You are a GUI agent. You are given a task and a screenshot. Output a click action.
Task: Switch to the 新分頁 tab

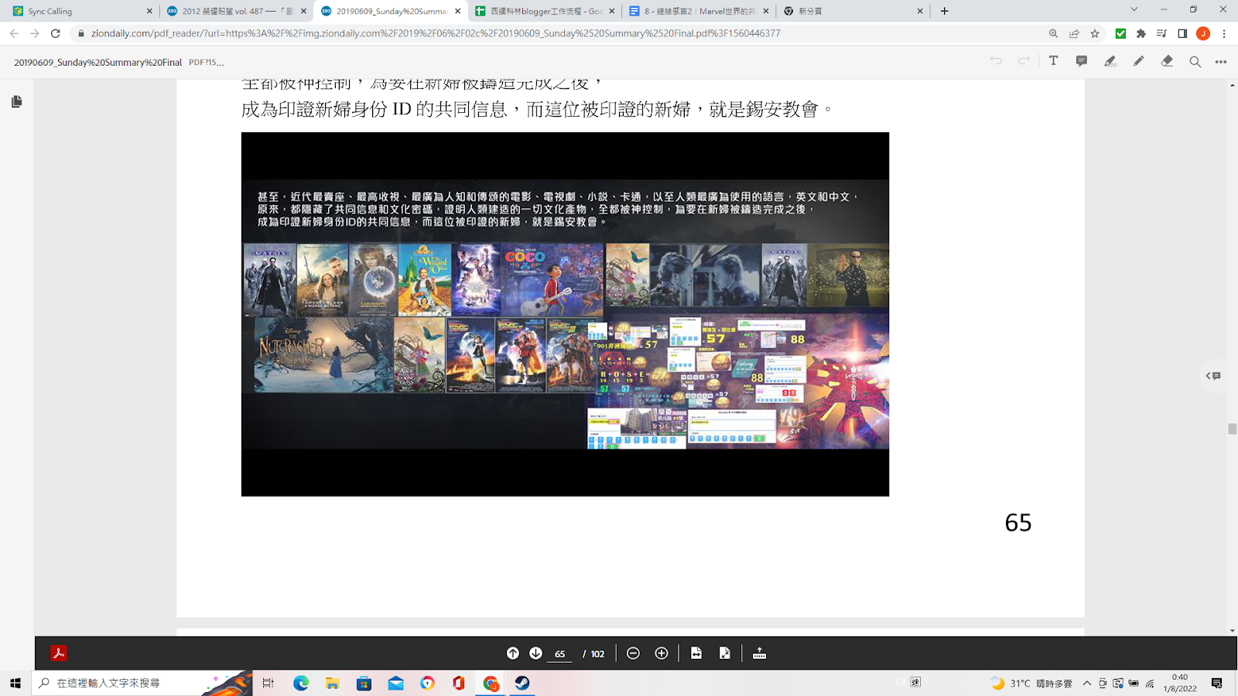[x=853, y=11]
